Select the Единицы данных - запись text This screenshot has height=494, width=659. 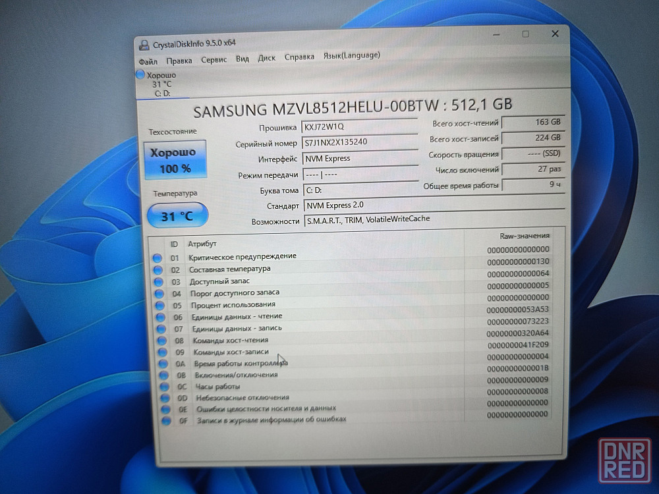pos(237,328)
